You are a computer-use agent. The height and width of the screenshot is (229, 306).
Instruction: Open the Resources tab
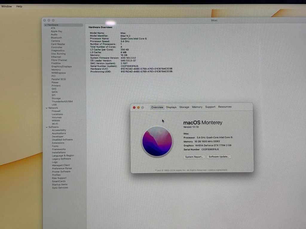click(225, 107)
